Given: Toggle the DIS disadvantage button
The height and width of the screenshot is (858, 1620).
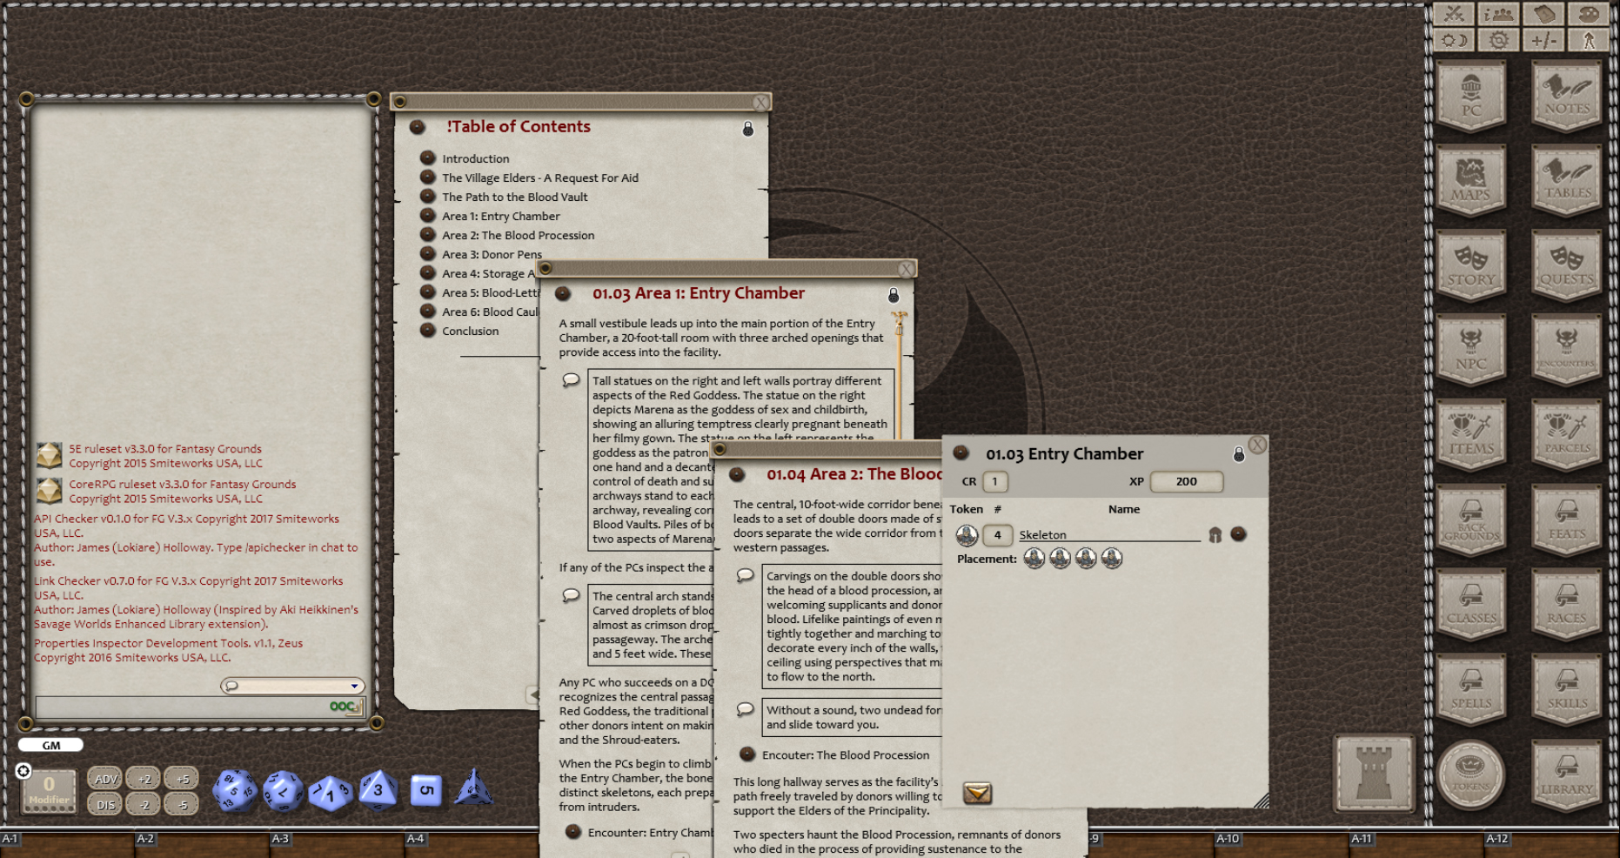Looking at the screenshot, I should pyautogui.click(x=105, y=805).
